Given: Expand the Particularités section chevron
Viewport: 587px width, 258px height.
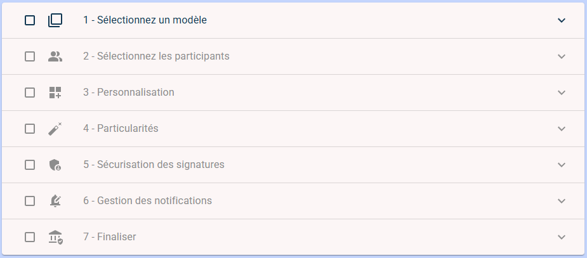Looking at the screenshot, I should pyautogui.click(x=561, y=129).
